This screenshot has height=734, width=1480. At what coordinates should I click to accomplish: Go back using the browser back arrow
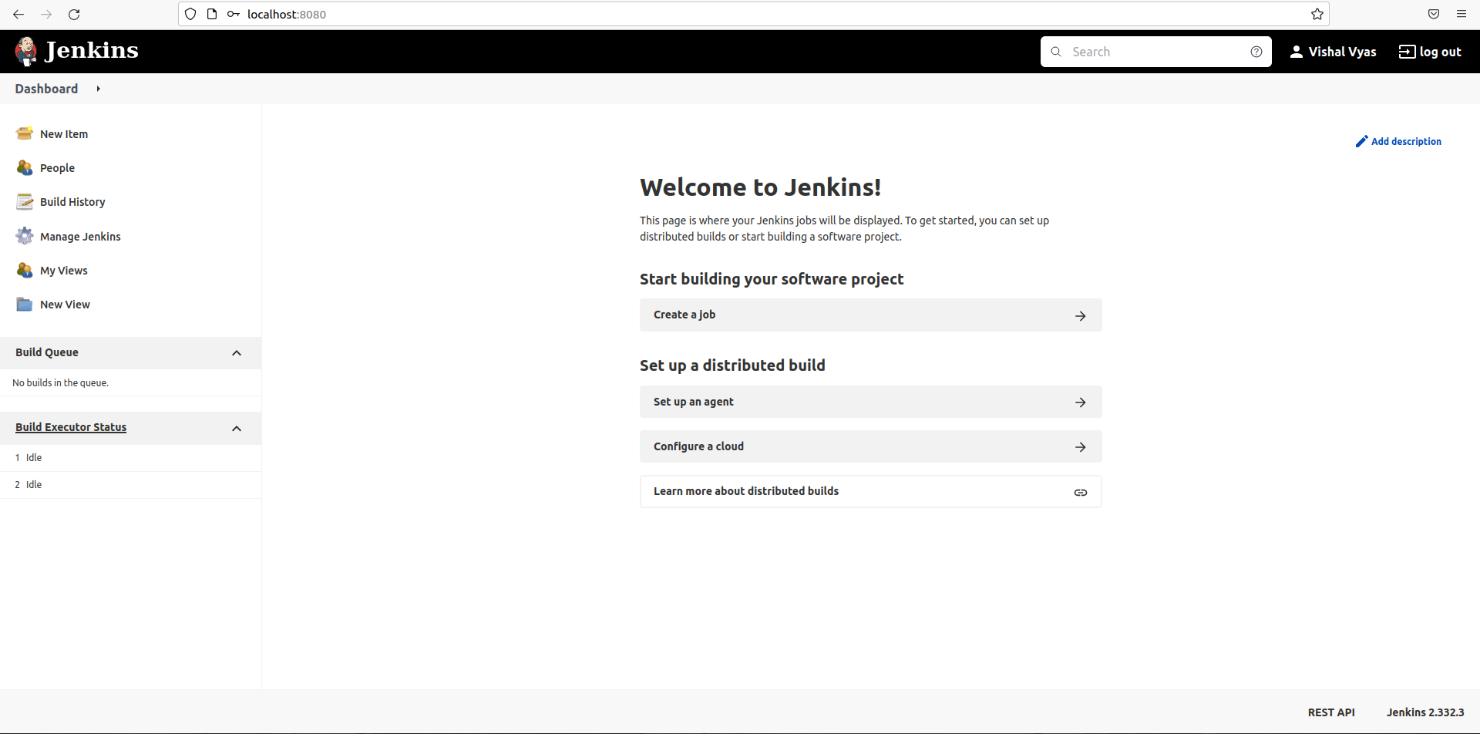click(18, 14)
